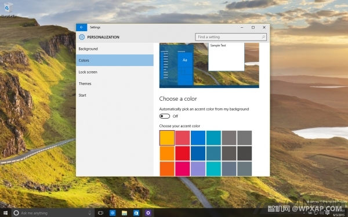
Task: Activate the Cortana microphone icon
Action: 90,213
